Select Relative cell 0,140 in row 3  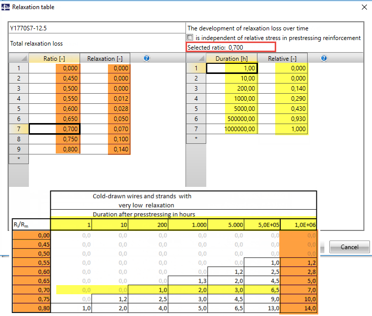pyautogui.click(x=283, y=89)
